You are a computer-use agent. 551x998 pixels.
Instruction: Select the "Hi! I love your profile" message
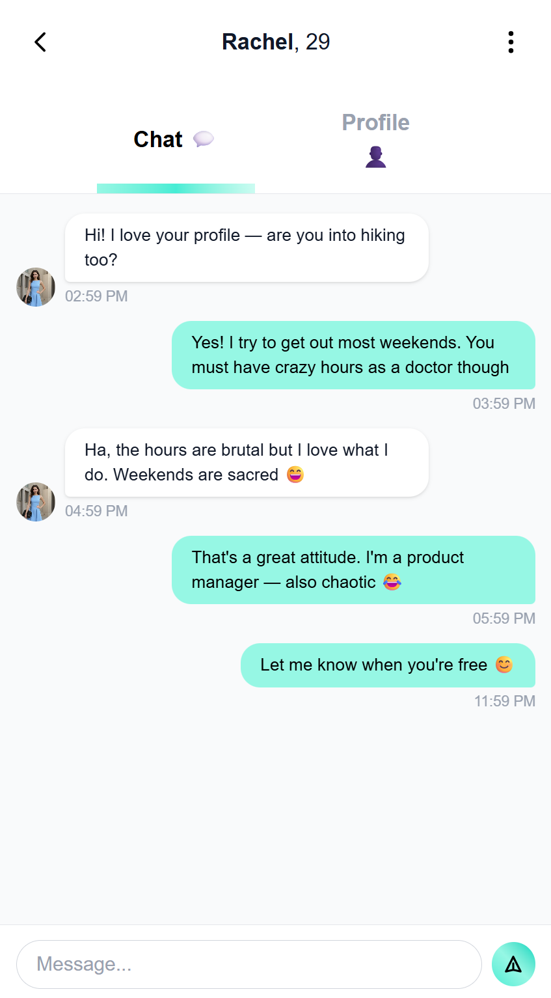point(247,247)
